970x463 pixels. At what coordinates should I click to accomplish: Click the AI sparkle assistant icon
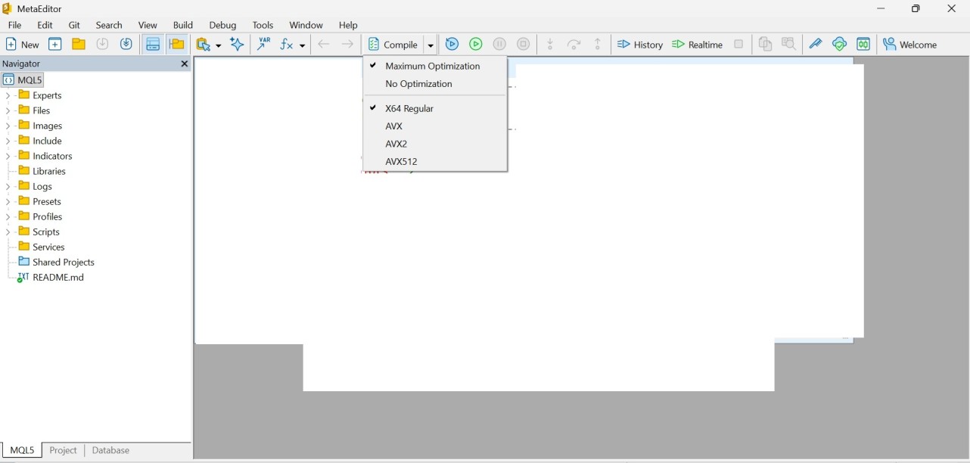pos(238,45)
